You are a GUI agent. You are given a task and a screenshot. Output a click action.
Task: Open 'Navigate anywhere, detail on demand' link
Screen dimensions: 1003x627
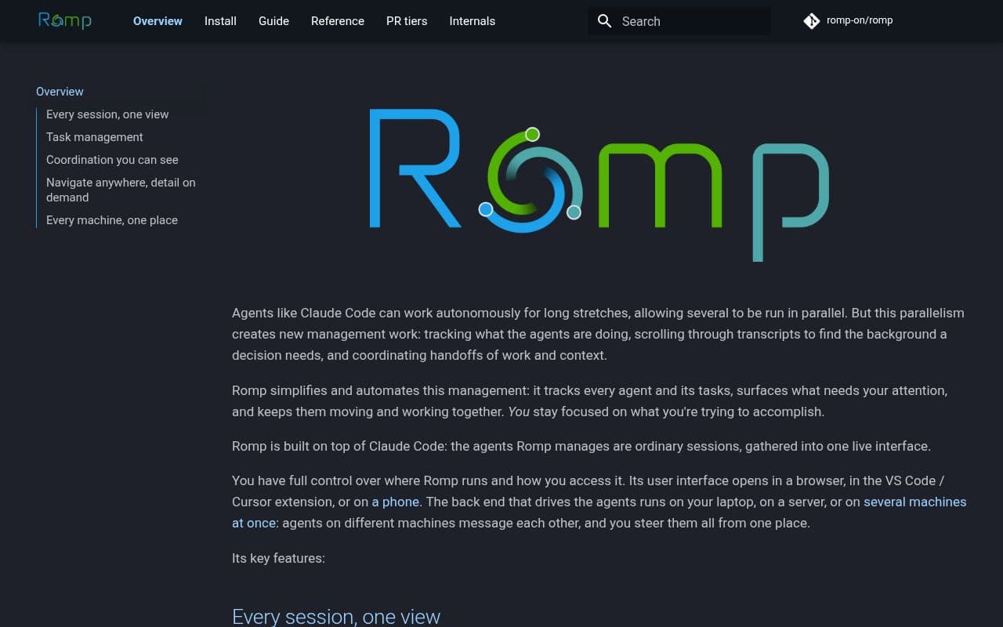(x=121, y=190)
